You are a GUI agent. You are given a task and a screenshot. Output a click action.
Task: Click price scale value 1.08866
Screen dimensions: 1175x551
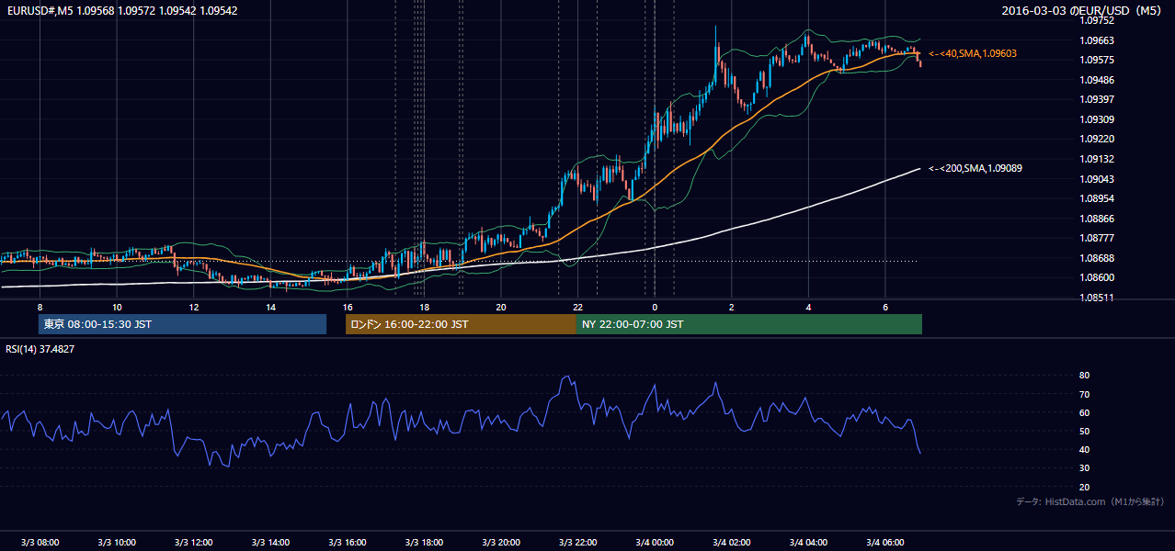1097,219
